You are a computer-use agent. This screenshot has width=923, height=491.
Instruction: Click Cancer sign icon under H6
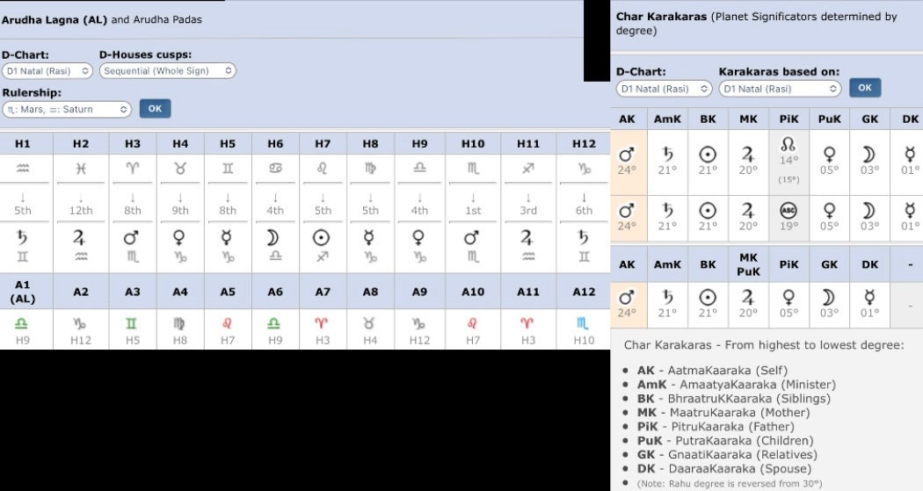tap(275, 168)
